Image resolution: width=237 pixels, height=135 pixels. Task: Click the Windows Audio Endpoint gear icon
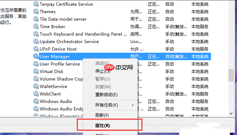[36, 109]
